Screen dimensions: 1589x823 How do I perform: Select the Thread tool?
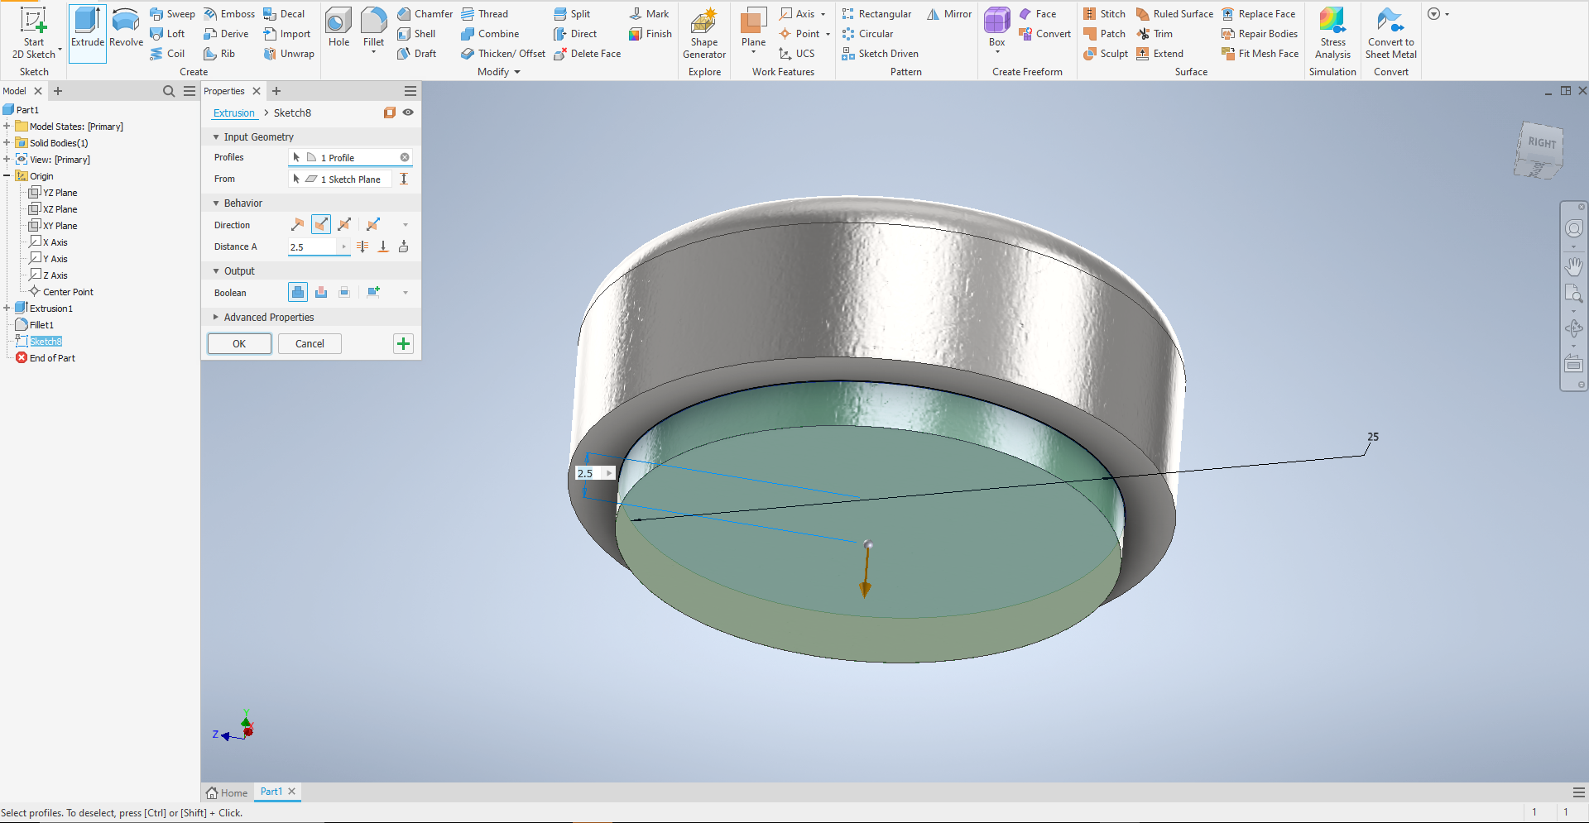pyautogui.click(x=484, y=14)
